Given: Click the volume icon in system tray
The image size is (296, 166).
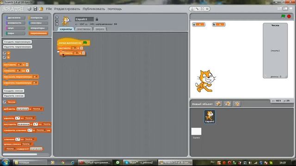Looking at the screenshot, I should pos(250,163).
